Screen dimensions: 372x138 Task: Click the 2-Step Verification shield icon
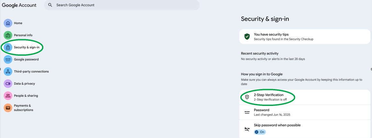(x=247, y=97)
